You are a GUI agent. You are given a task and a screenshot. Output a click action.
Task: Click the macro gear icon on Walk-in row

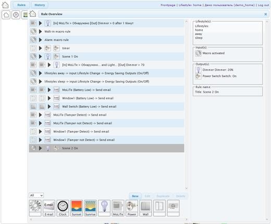pyautogui.click(x=33, y=31)
